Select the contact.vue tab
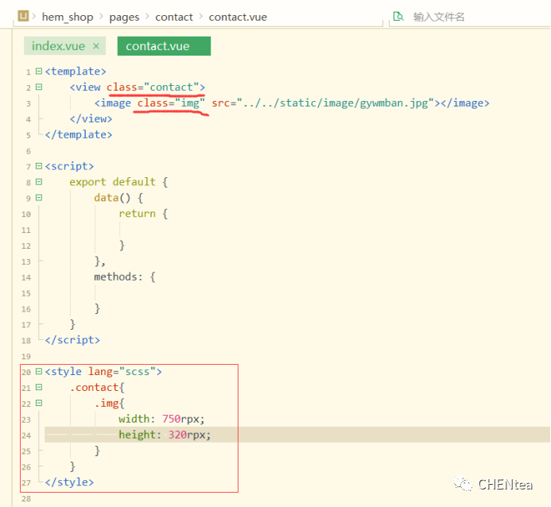 [x=164, y=46]
